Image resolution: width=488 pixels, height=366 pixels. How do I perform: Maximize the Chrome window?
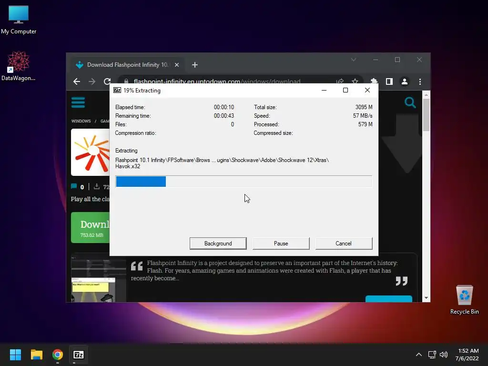(x=397, y=60)
